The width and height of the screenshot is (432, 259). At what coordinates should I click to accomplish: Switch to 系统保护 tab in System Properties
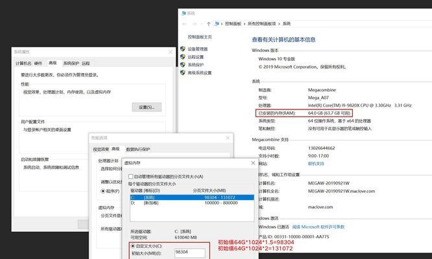tap(71, 63)
